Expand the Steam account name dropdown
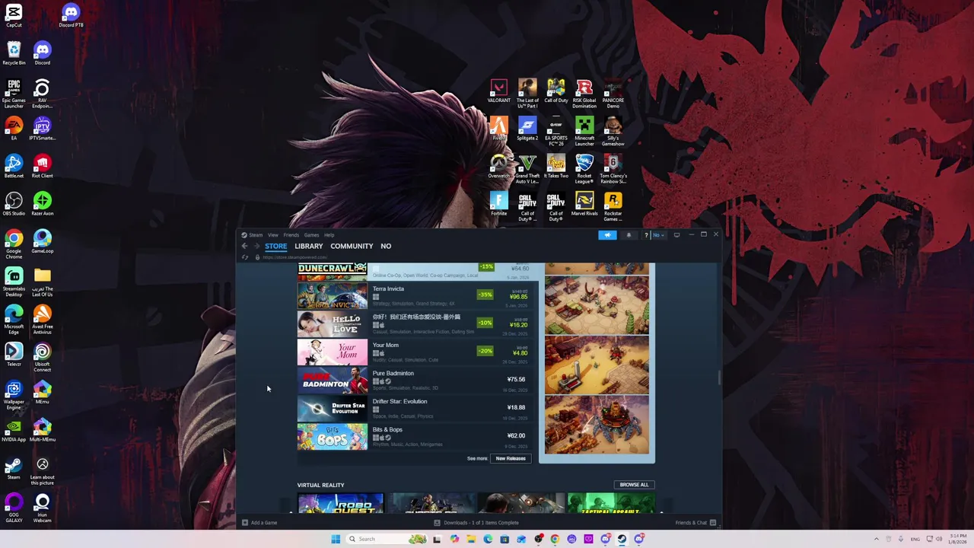This screenshot has width=974, height=548. 658,235
